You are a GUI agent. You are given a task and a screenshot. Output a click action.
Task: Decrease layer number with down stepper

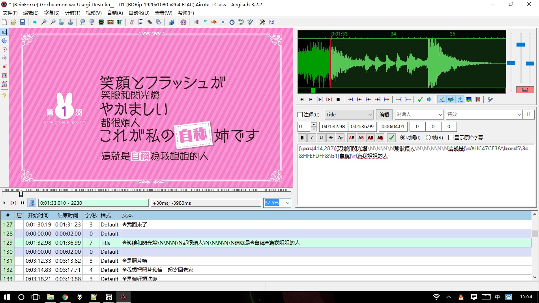coord(314,129)
